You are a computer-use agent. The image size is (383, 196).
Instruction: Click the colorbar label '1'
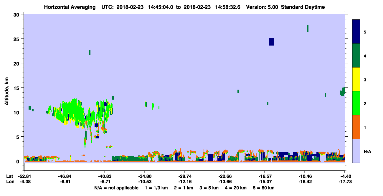[365, 127]
